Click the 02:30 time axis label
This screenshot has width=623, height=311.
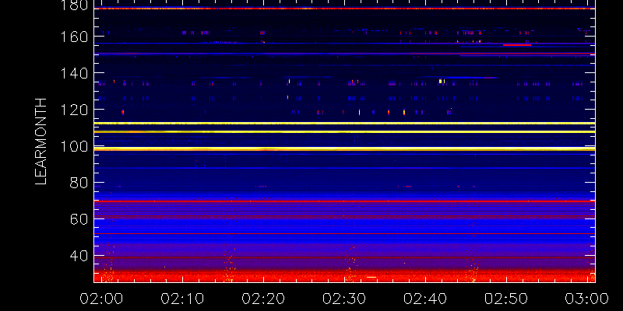coord(344,299)
